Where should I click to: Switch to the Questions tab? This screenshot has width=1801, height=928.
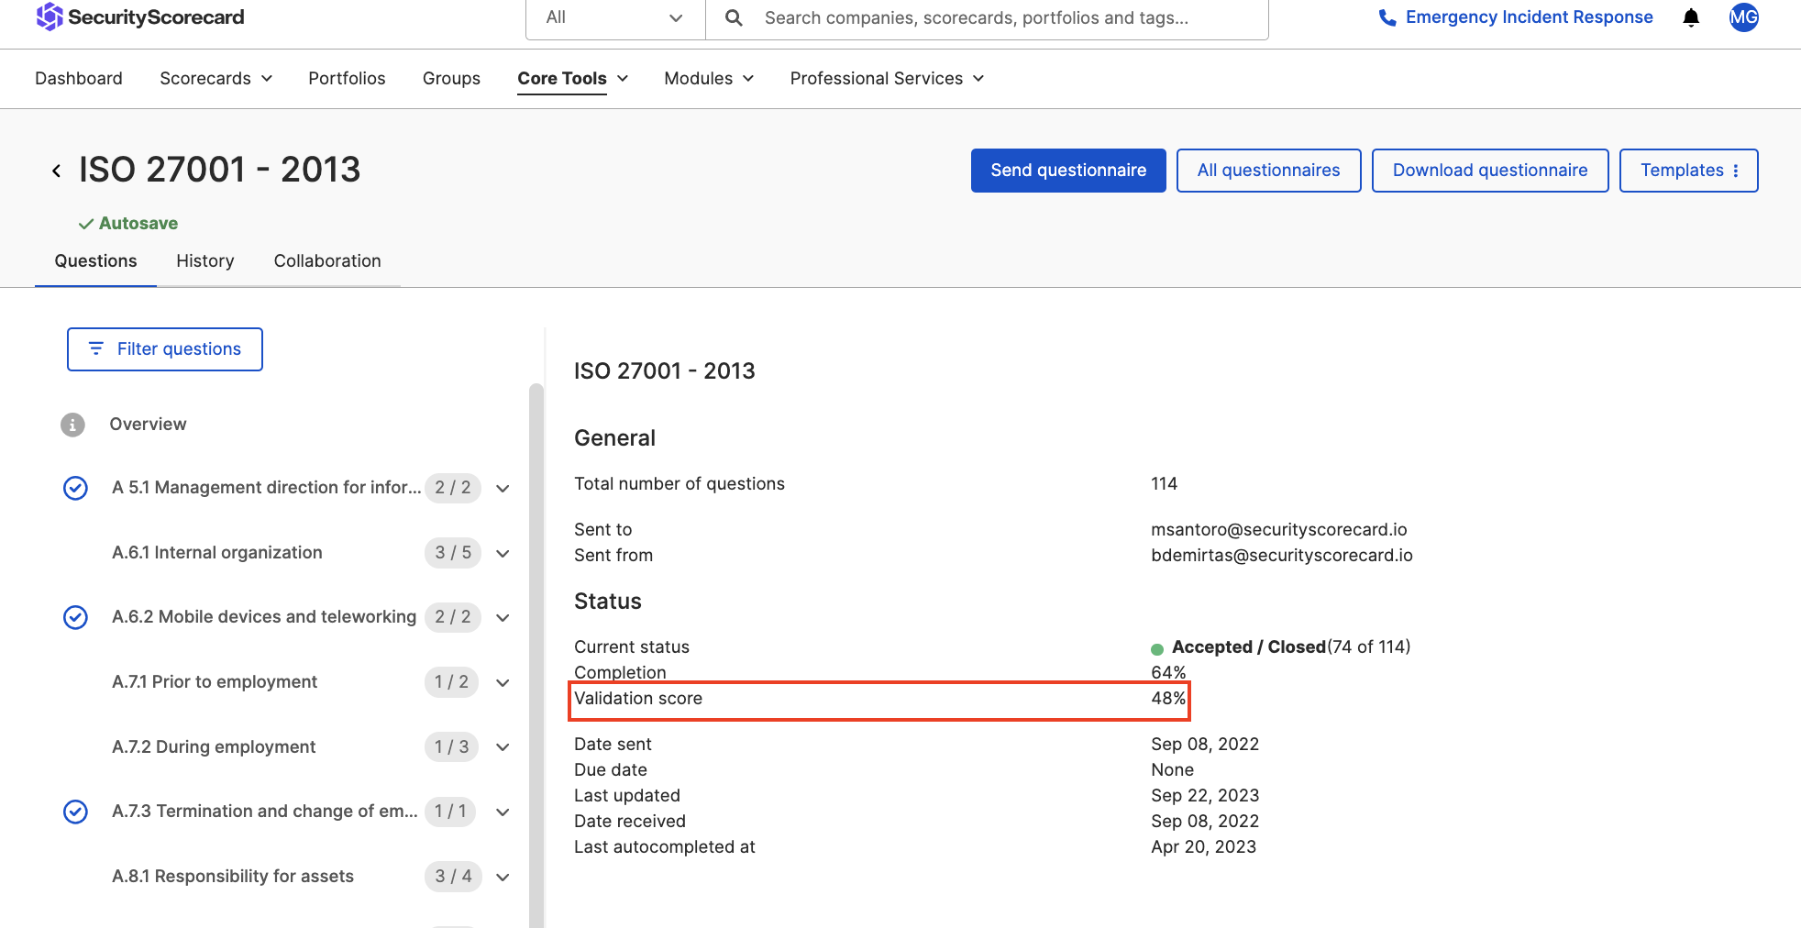click(x=95, y=261)
